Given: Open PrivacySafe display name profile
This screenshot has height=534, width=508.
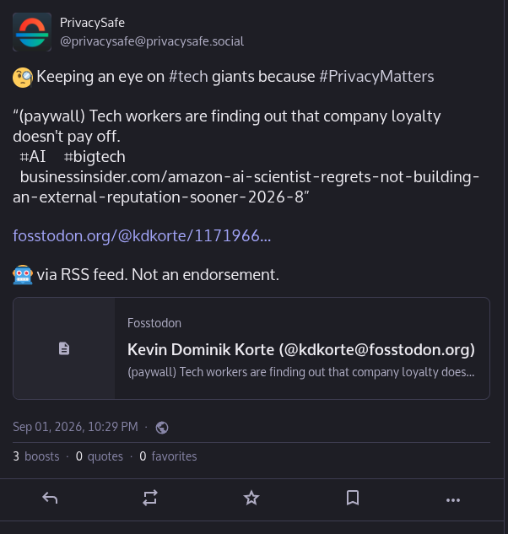Looking at the screenshot, I should (92, 23).
